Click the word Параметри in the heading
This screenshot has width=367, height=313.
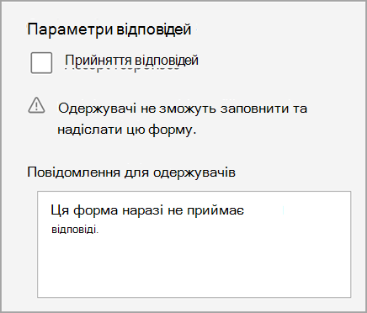click(x=70, y=29)
